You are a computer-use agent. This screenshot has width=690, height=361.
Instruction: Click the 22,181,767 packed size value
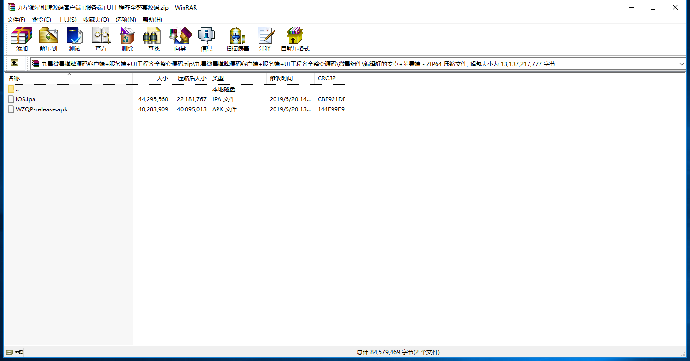click(192, 99)
